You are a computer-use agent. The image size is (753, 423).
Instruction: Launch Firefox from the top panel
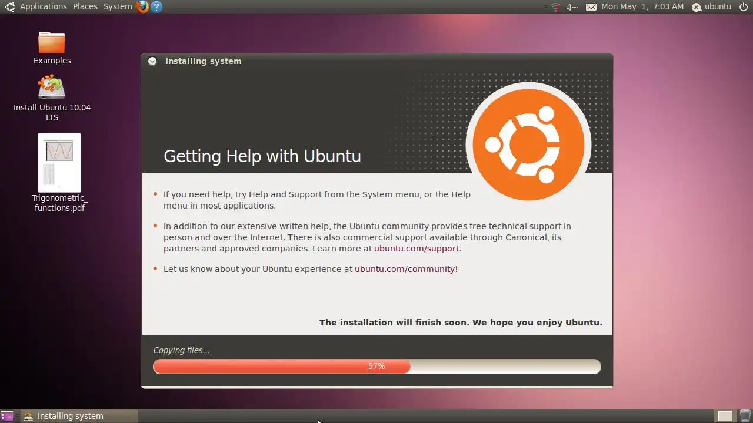click(142, 6)
